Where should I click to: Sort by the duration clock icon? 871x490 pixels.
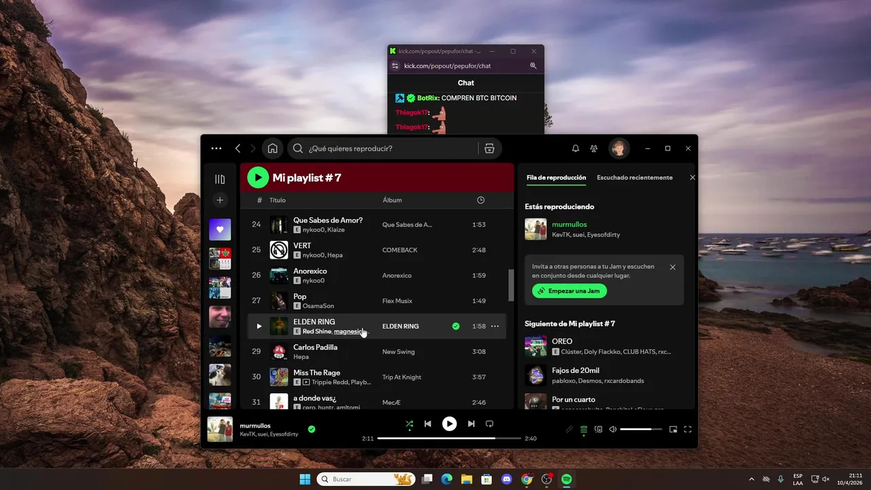pyautogui.click(x=481, y=200)
